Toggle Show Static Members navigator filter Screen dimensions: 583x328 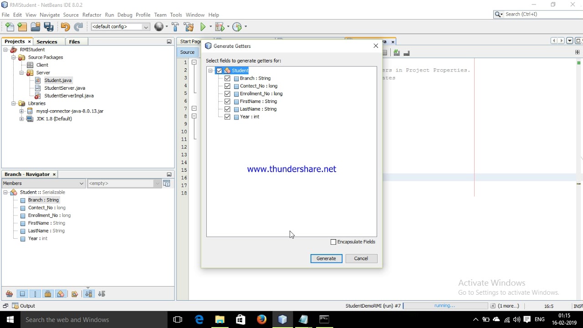35,294
